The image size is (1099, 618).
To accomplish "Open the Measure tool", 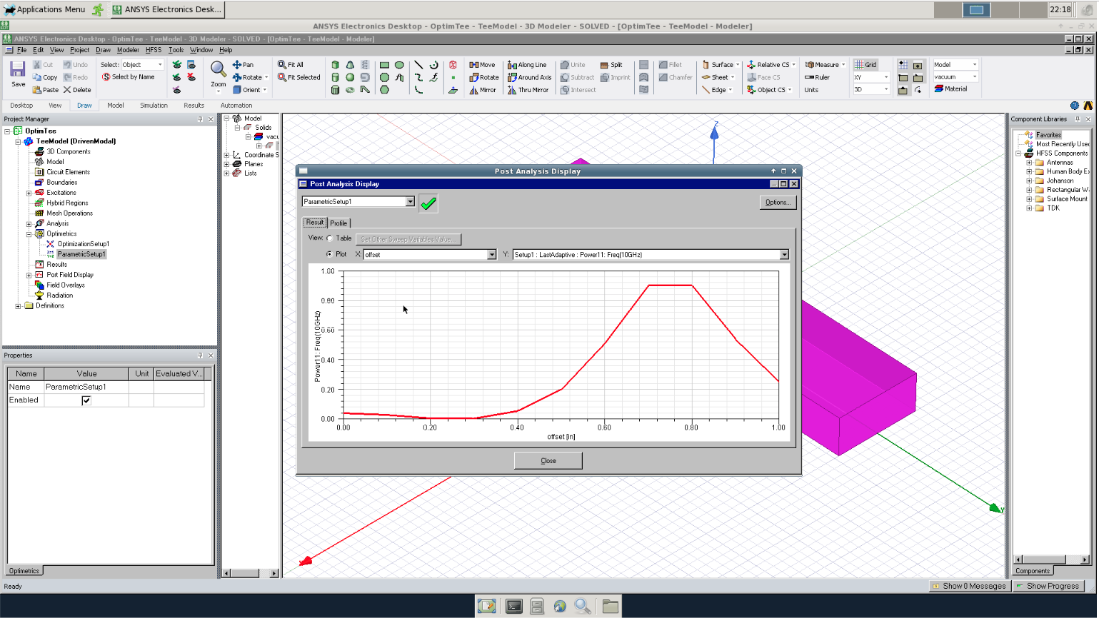I will [x=810, y=65].
